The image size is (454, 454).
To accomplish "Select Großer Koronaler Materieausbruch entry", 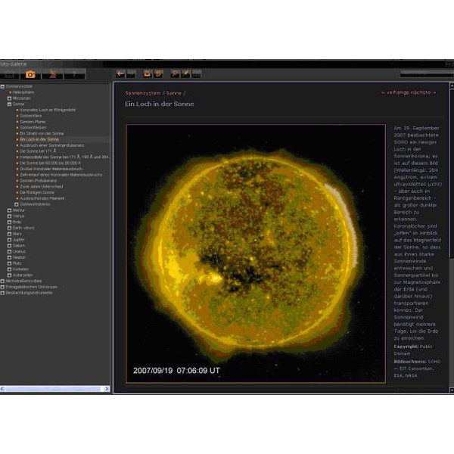I will click(x=51, y=169).
